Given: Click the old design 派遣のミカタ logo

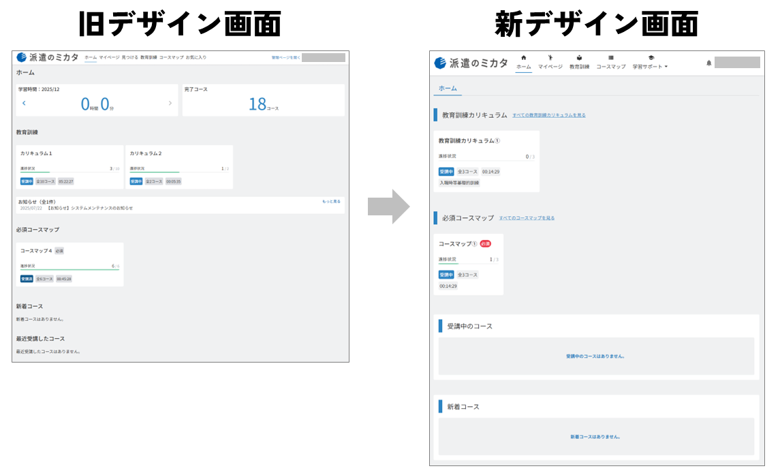Looking at the screenshot, I should point(47,57).
